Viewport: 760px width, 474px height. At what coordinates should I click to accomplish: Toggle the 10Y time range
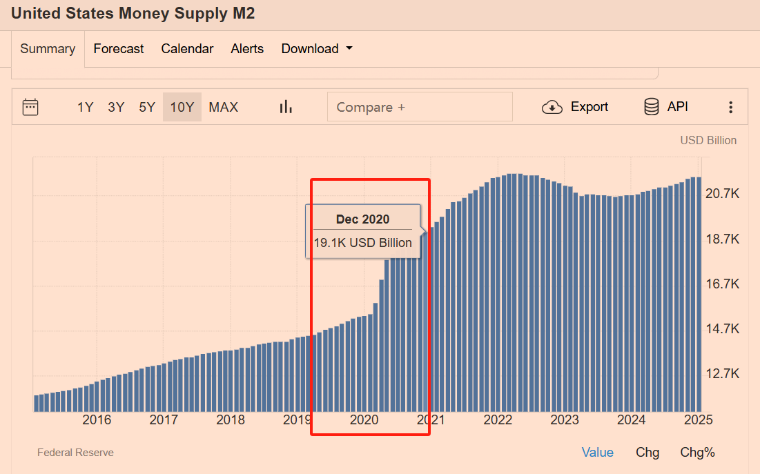click(x=182, y=107)
